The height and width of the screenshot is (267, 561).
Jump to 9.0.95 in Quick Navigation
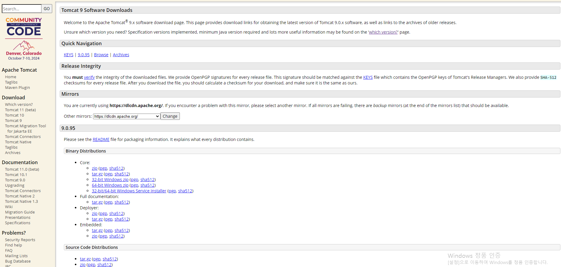pos(84,55)
